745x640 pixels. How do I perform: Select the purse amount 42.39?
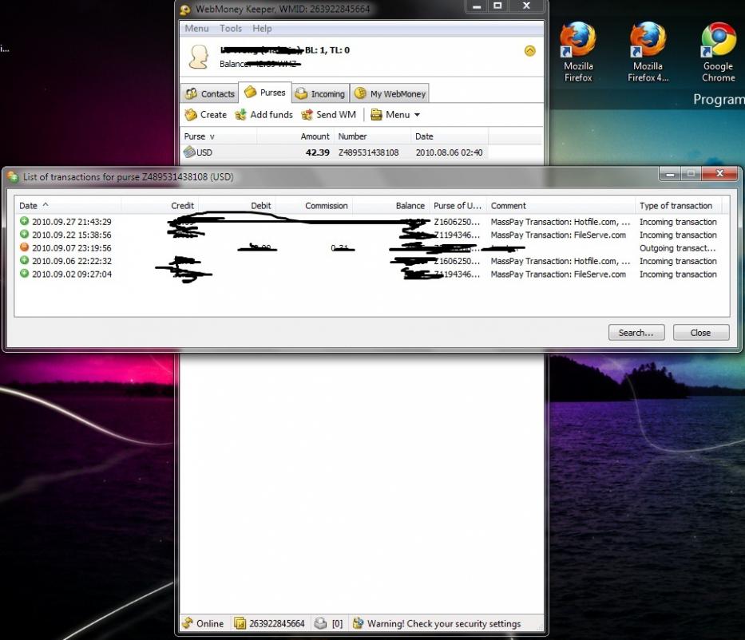[317, 152]
